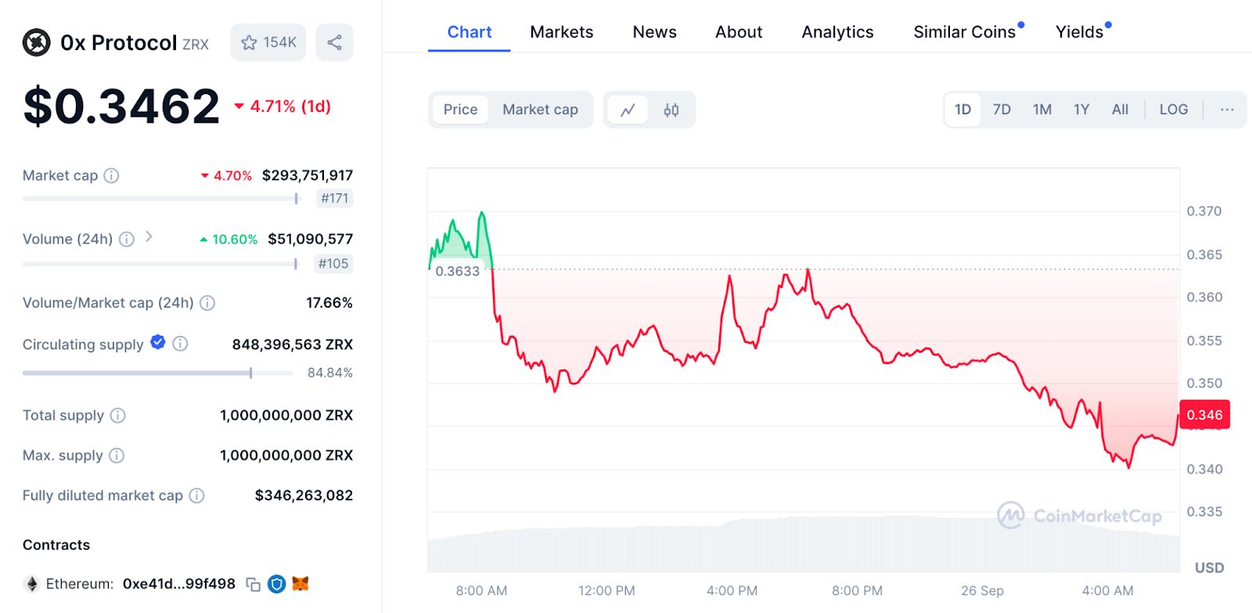Select the Price chart toggle
The image size is (1252, 613).
point(460,110)
